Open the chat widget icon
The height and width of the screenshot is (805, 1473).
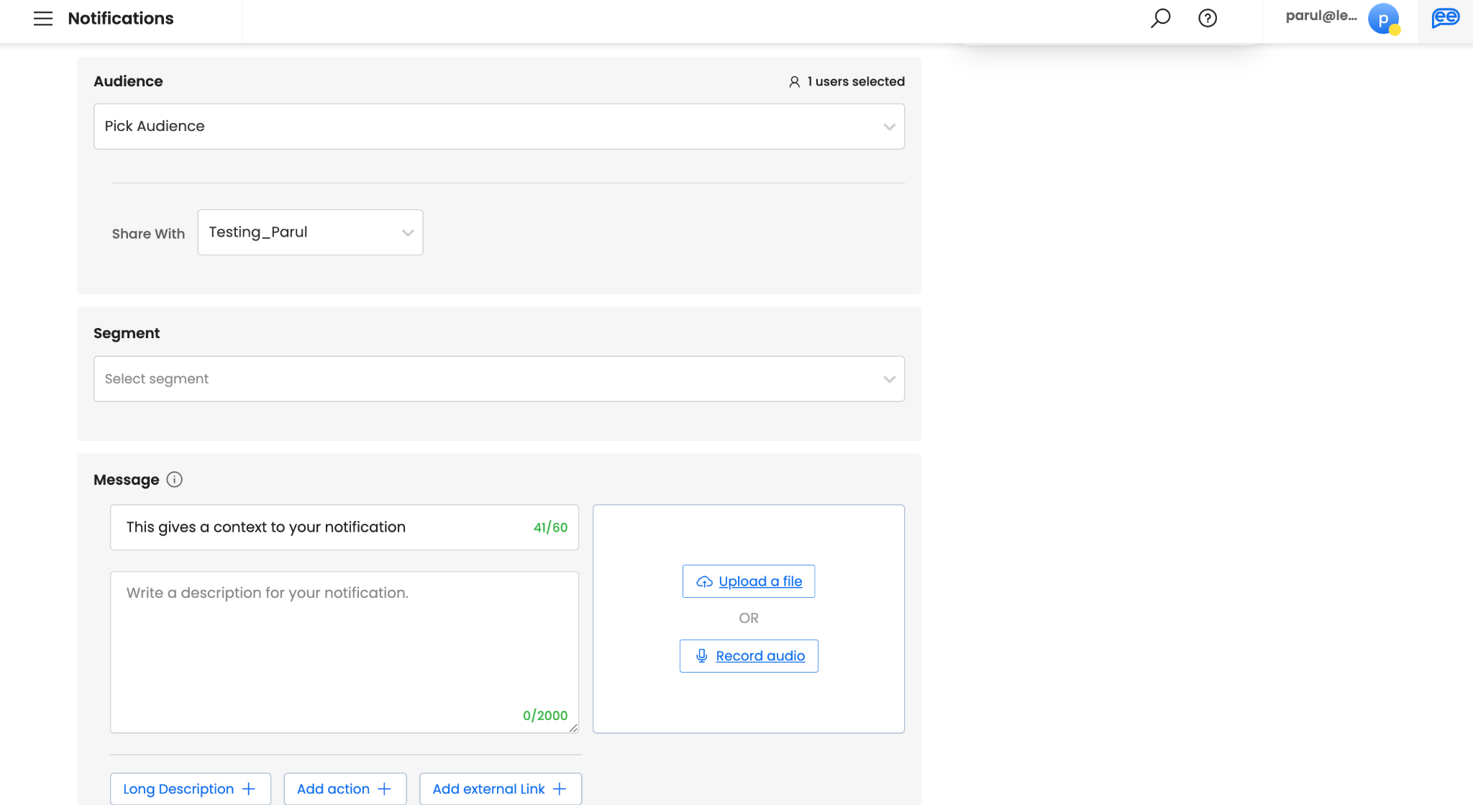pos(1445,18)
